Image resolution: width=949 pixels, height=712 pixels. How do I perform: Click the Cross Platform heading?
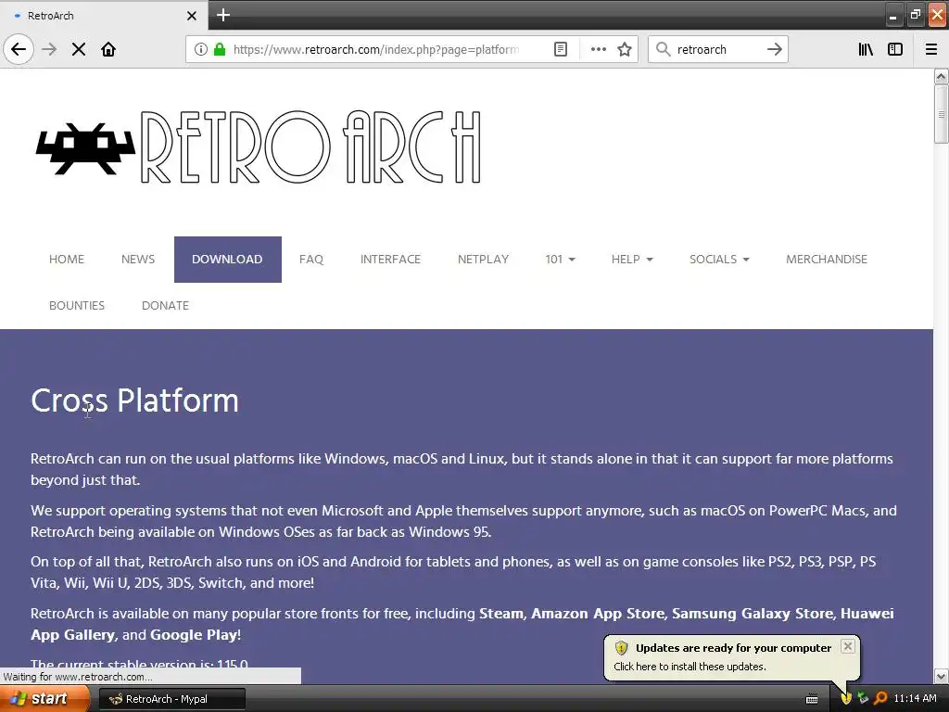click(134, 400)
